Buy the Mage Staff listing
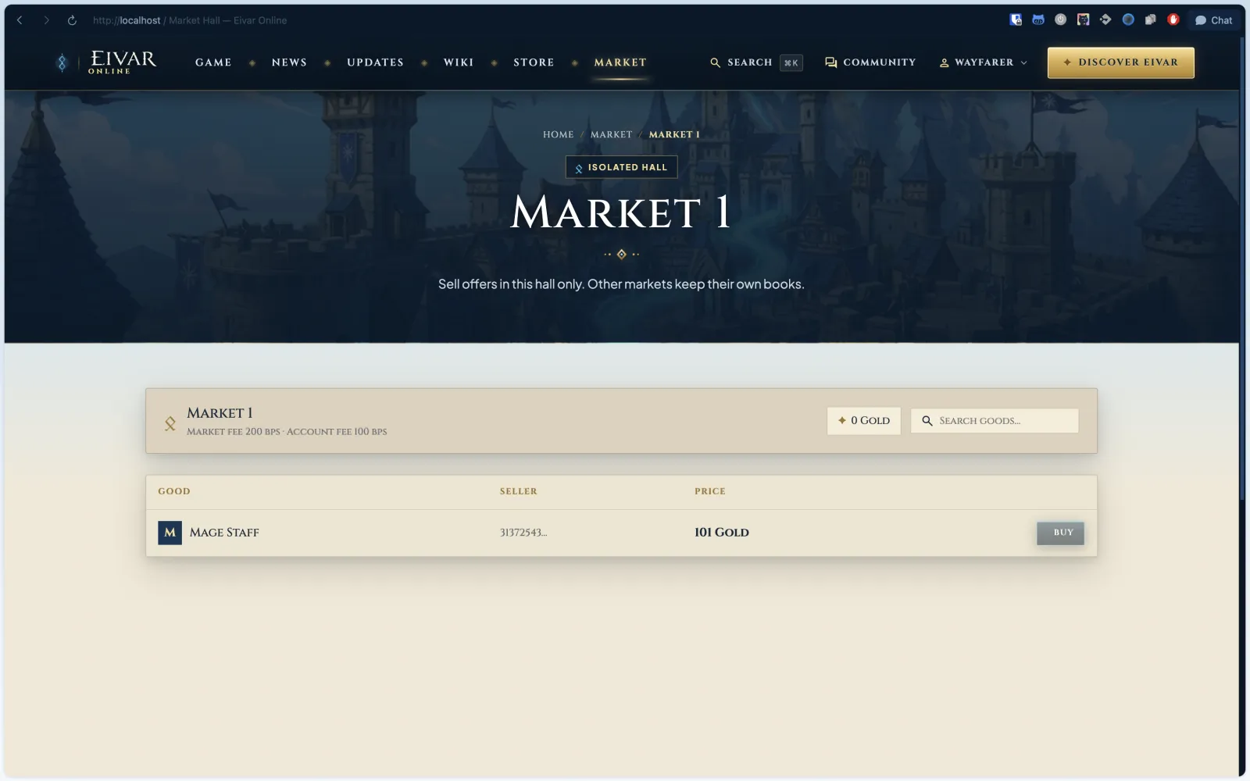 [1060, 533]
